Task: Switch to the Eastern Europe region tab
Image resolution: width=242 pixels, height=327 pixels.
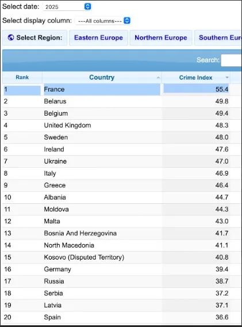Action: click(98, 38)
